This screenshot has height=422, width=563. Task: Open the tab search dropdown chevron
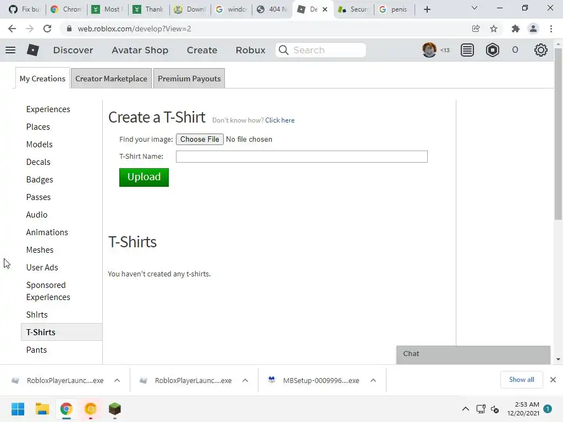[474, 8]
